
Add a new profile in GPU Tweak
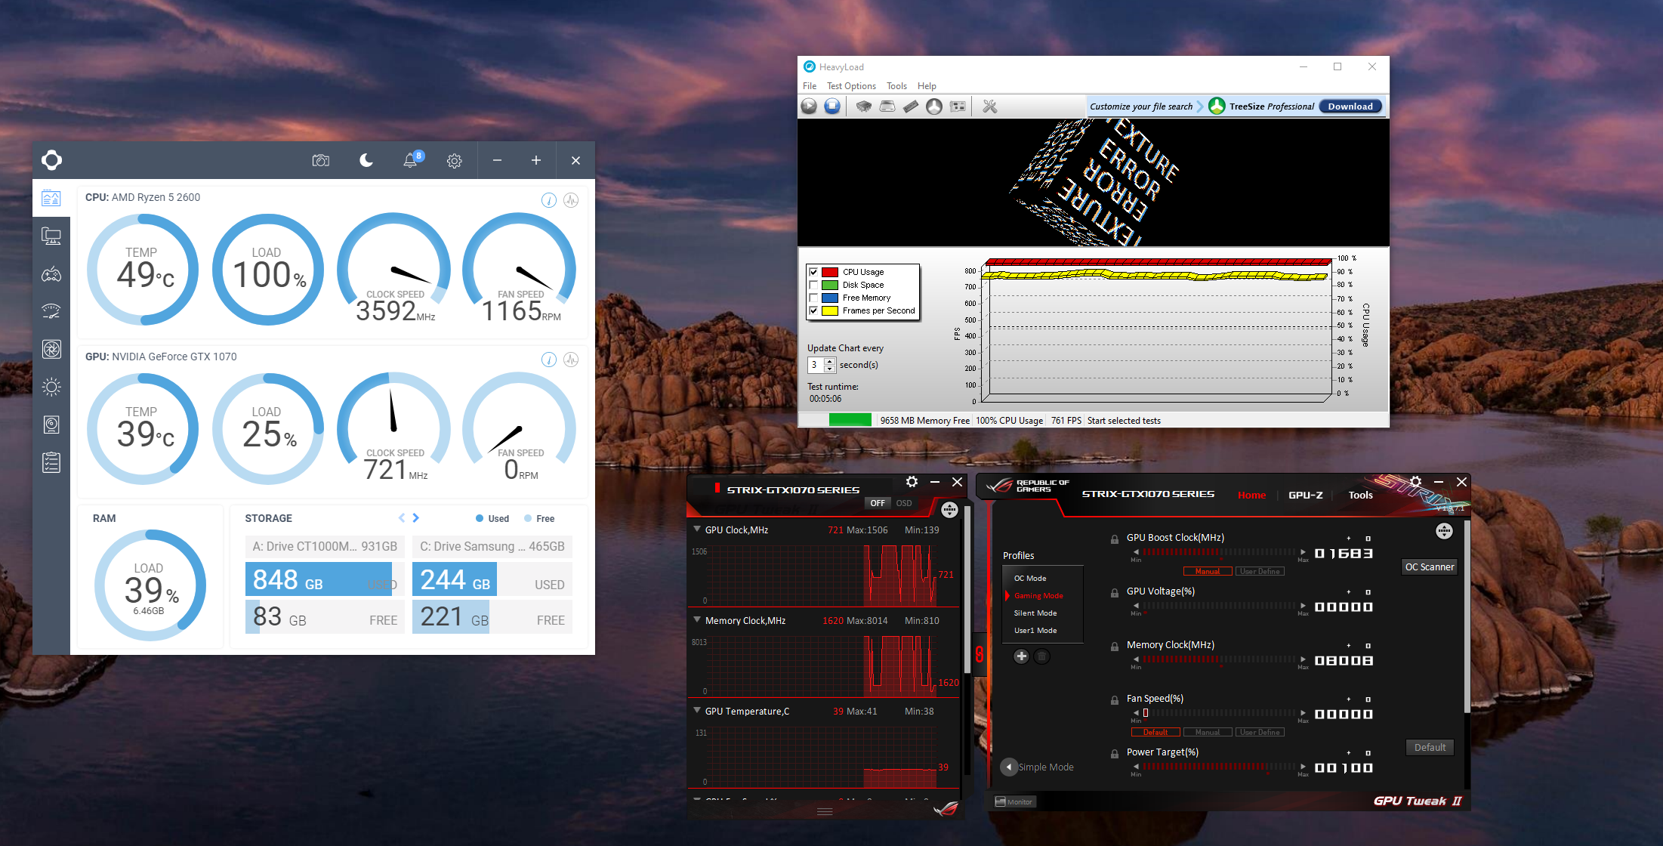tap(1021, 656)
